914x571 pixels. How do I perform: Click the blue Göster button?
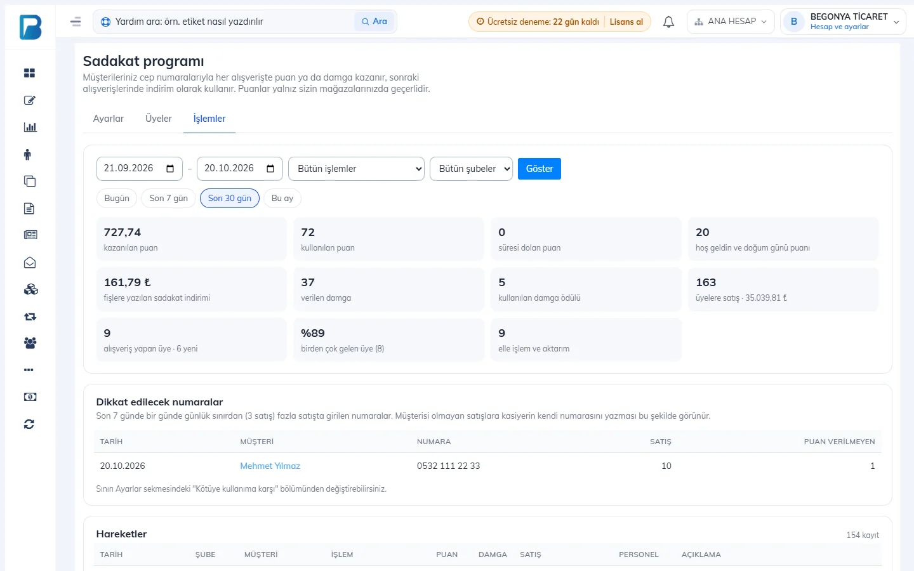(x=540, y=169)
